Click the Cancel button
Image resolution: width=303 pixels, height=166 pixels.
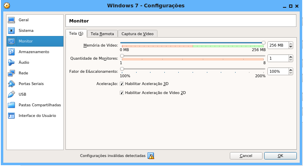(246, 156)
